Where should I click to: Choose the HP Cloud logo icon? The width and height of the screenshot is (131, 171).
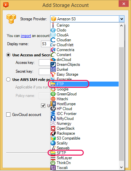(x=53, y=109)
